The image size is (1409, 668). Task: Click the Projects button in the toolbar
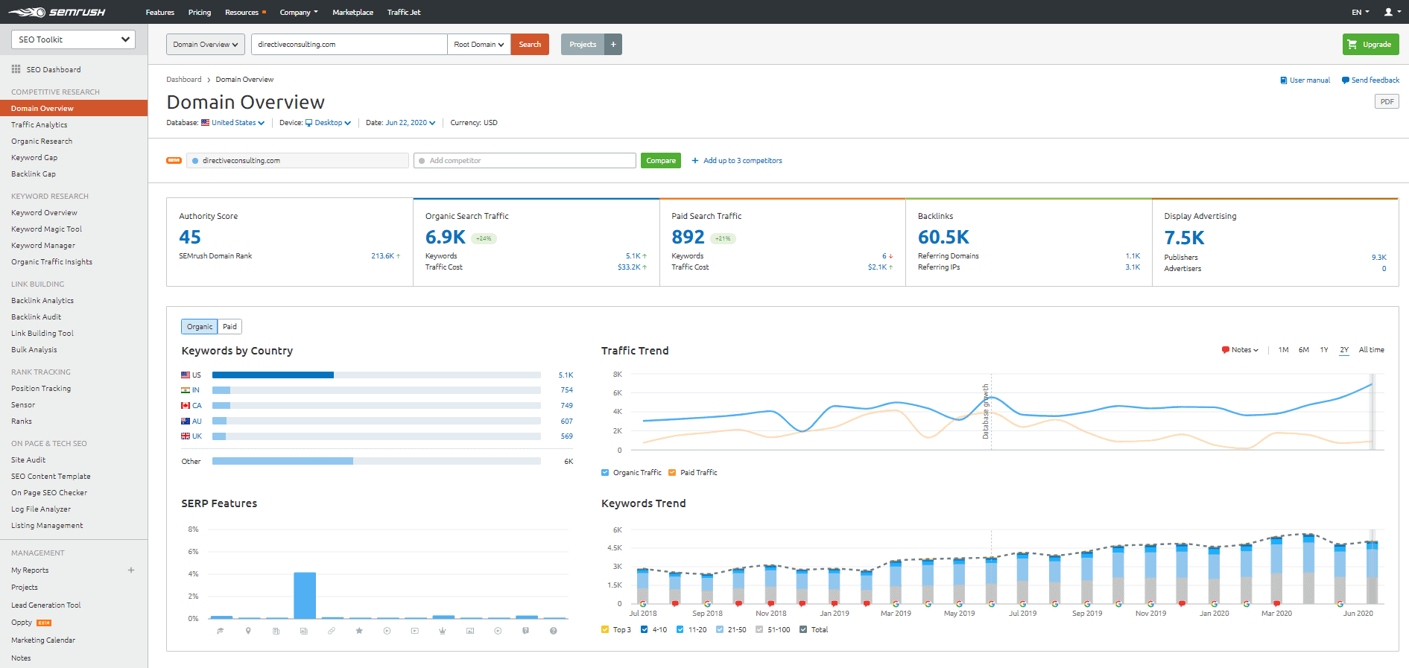pyautogui.click(x=583, y=45)
